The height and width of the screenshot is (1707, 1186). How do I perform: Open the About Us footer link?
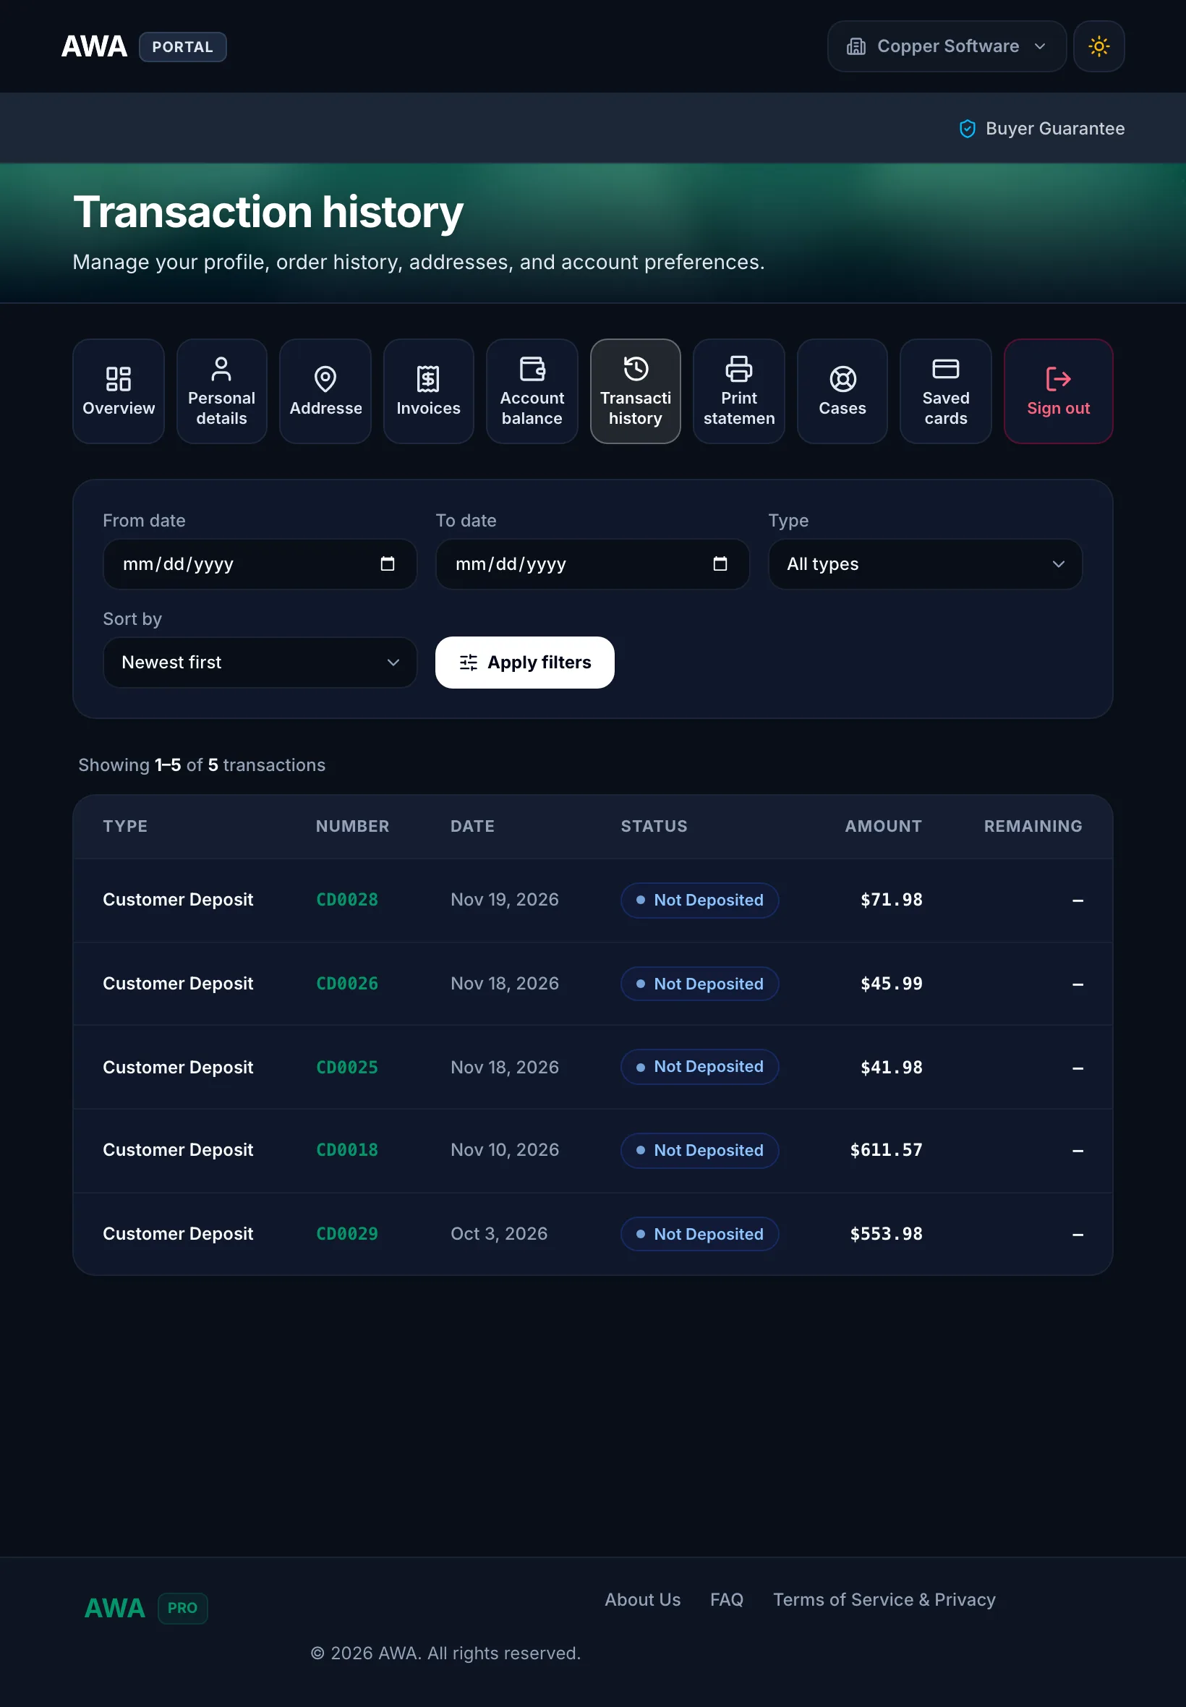[642, 1599]
